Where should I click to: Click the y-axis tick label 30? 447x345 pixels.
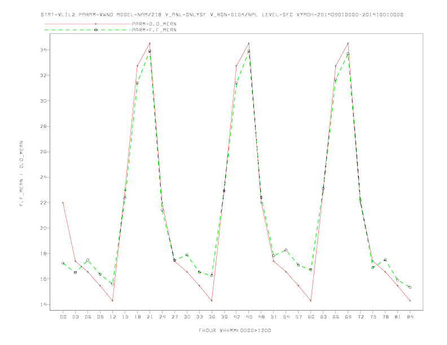[x=43, y=101]
